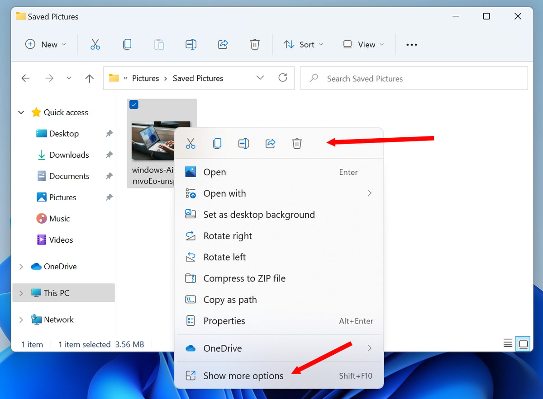Choose Rotate right in context menu

point(279,236)
